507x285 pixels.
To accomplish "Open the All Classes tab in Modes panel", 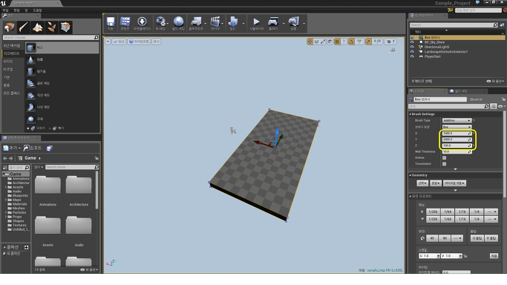I will [x=12, y=93].
